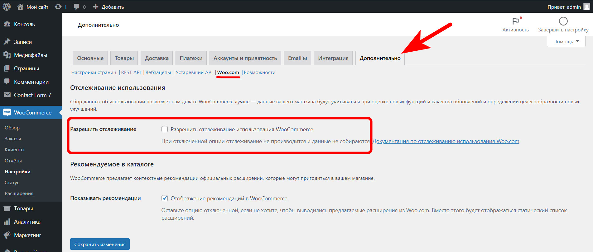Open the Маркетинг menu label
Screen dimensions: 593x252
click(27, 235)
